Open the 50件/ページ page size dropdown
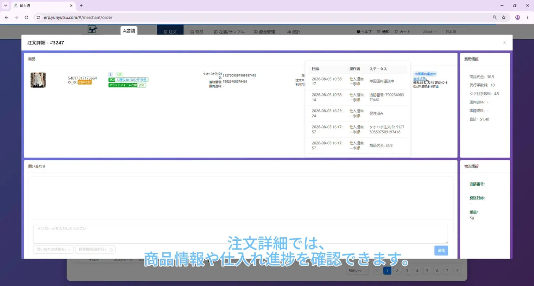The image size is (534, 286). pyautogui.click(x=358, y=271)
